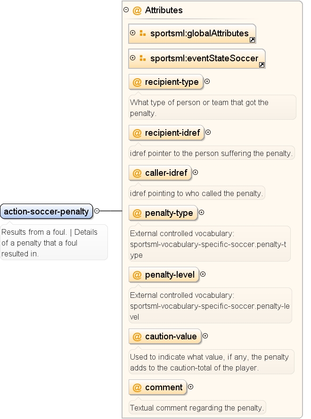Screen dimensions: 311x419
Task: Collapse the Attributes group
Action: tap(126, 10)
